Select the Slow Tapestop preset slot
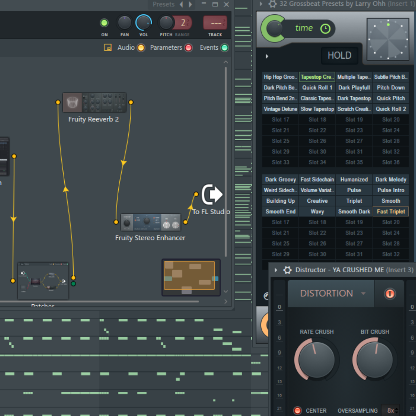Screen dimensions: 416x416 tap(317, 109)
